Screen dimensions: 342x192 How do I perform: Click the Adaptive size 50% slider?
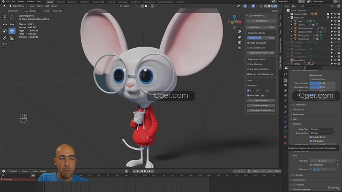[261, 38]
